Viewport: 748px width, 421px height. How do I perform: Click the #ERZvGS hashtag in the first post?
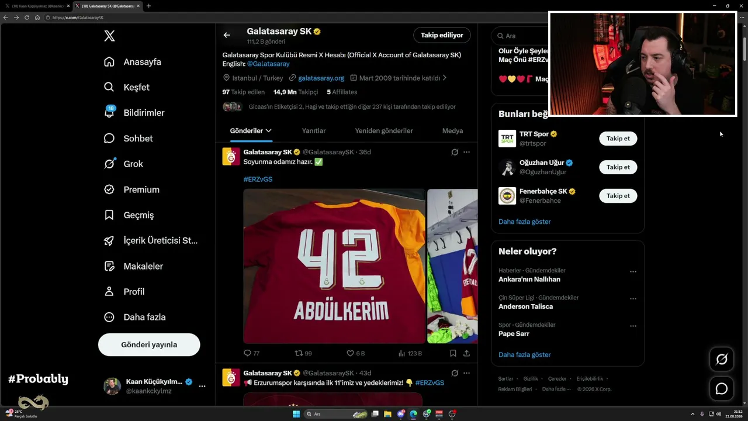258,179
